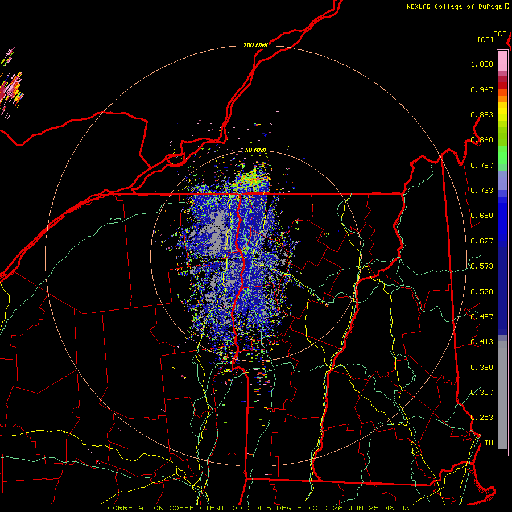
Task: Click the 0.680 colorbar value
Action: (482, 216)
